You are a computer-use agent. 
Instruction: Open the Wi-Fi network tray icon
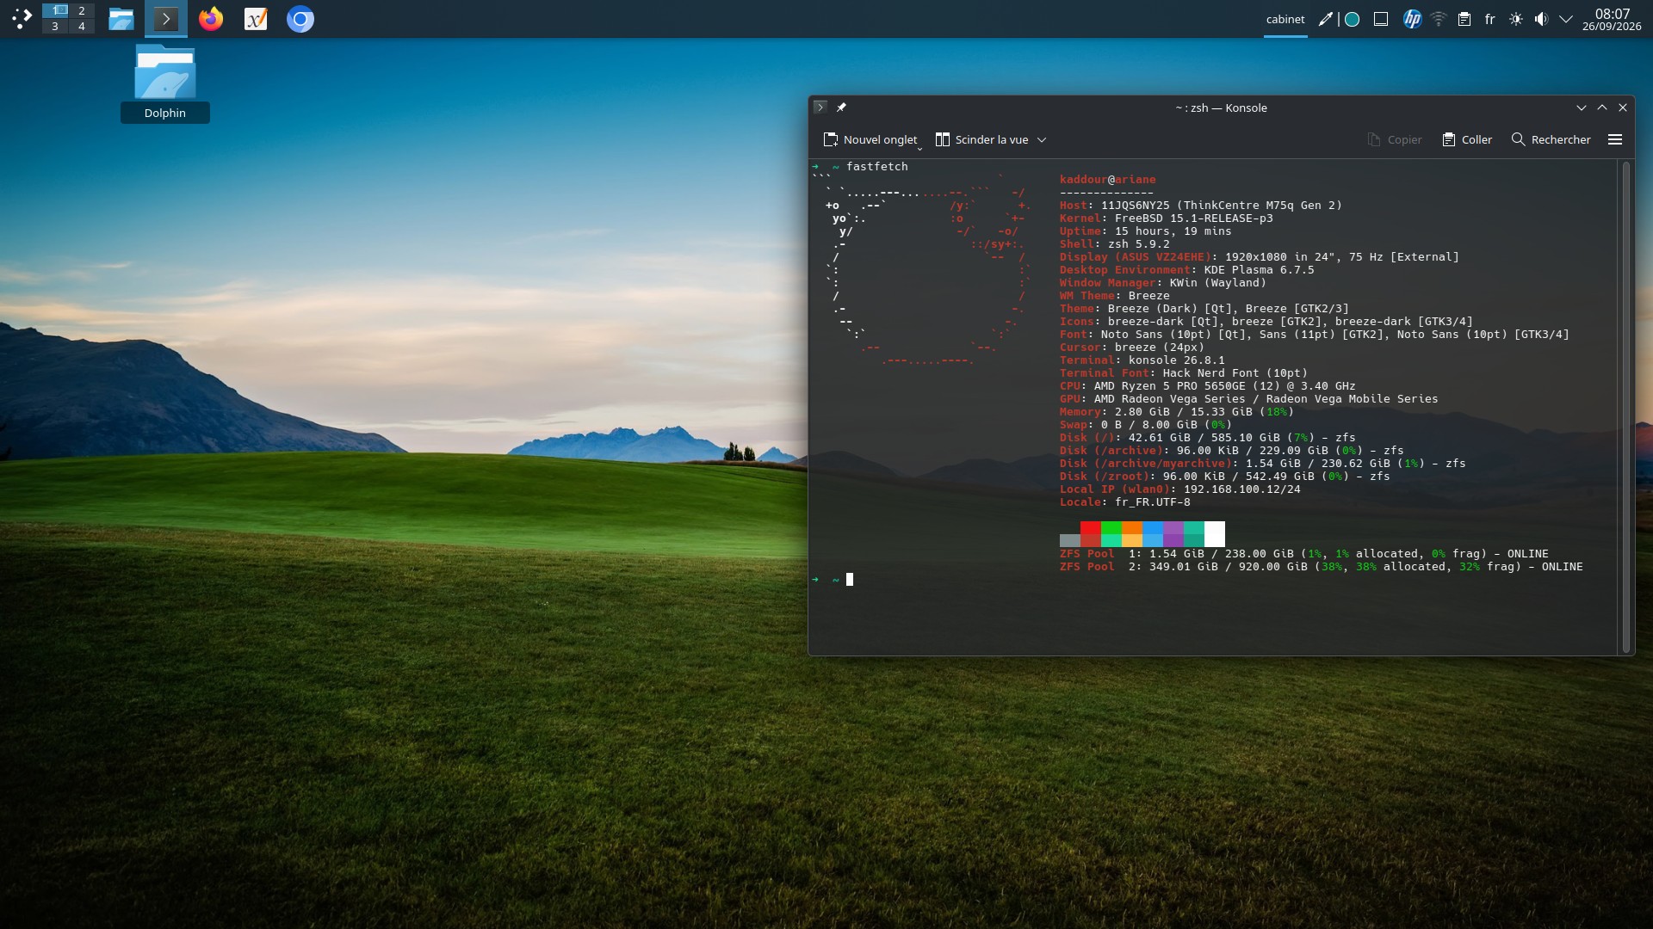tap(1439, 19)
